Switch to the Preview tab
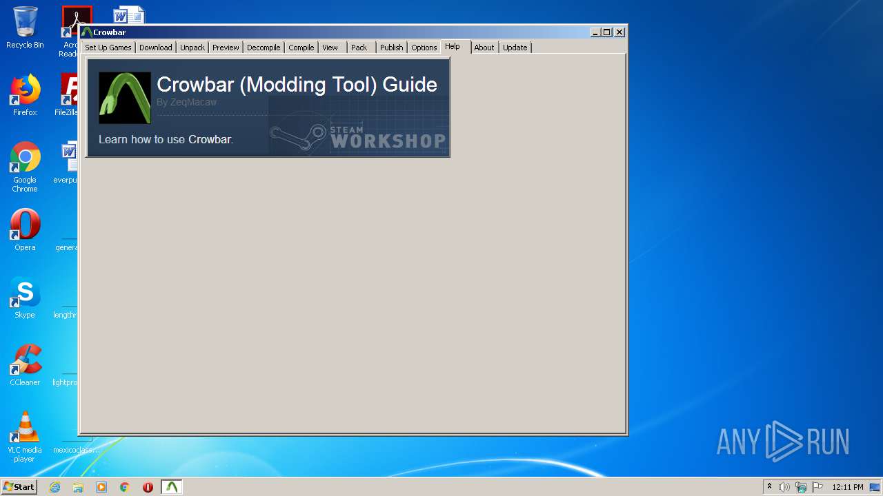Viewport: 883px width, 496px height. pos(226,48)
